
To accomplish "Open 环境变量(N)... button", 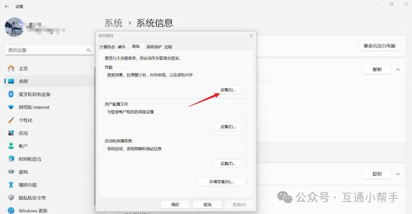I will [x=221, y=182].
